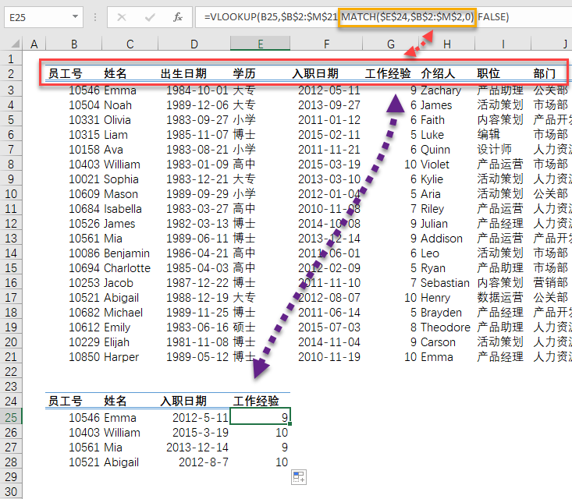The height and width of the screenshot is (499, 572).
Task: Click the 职位 header cell in row 2
Action: coord(489,74)
